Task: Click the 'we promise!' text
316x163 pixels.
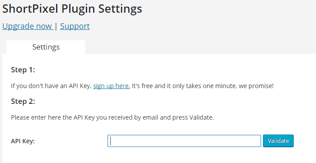Action: [x=256, y=86]
